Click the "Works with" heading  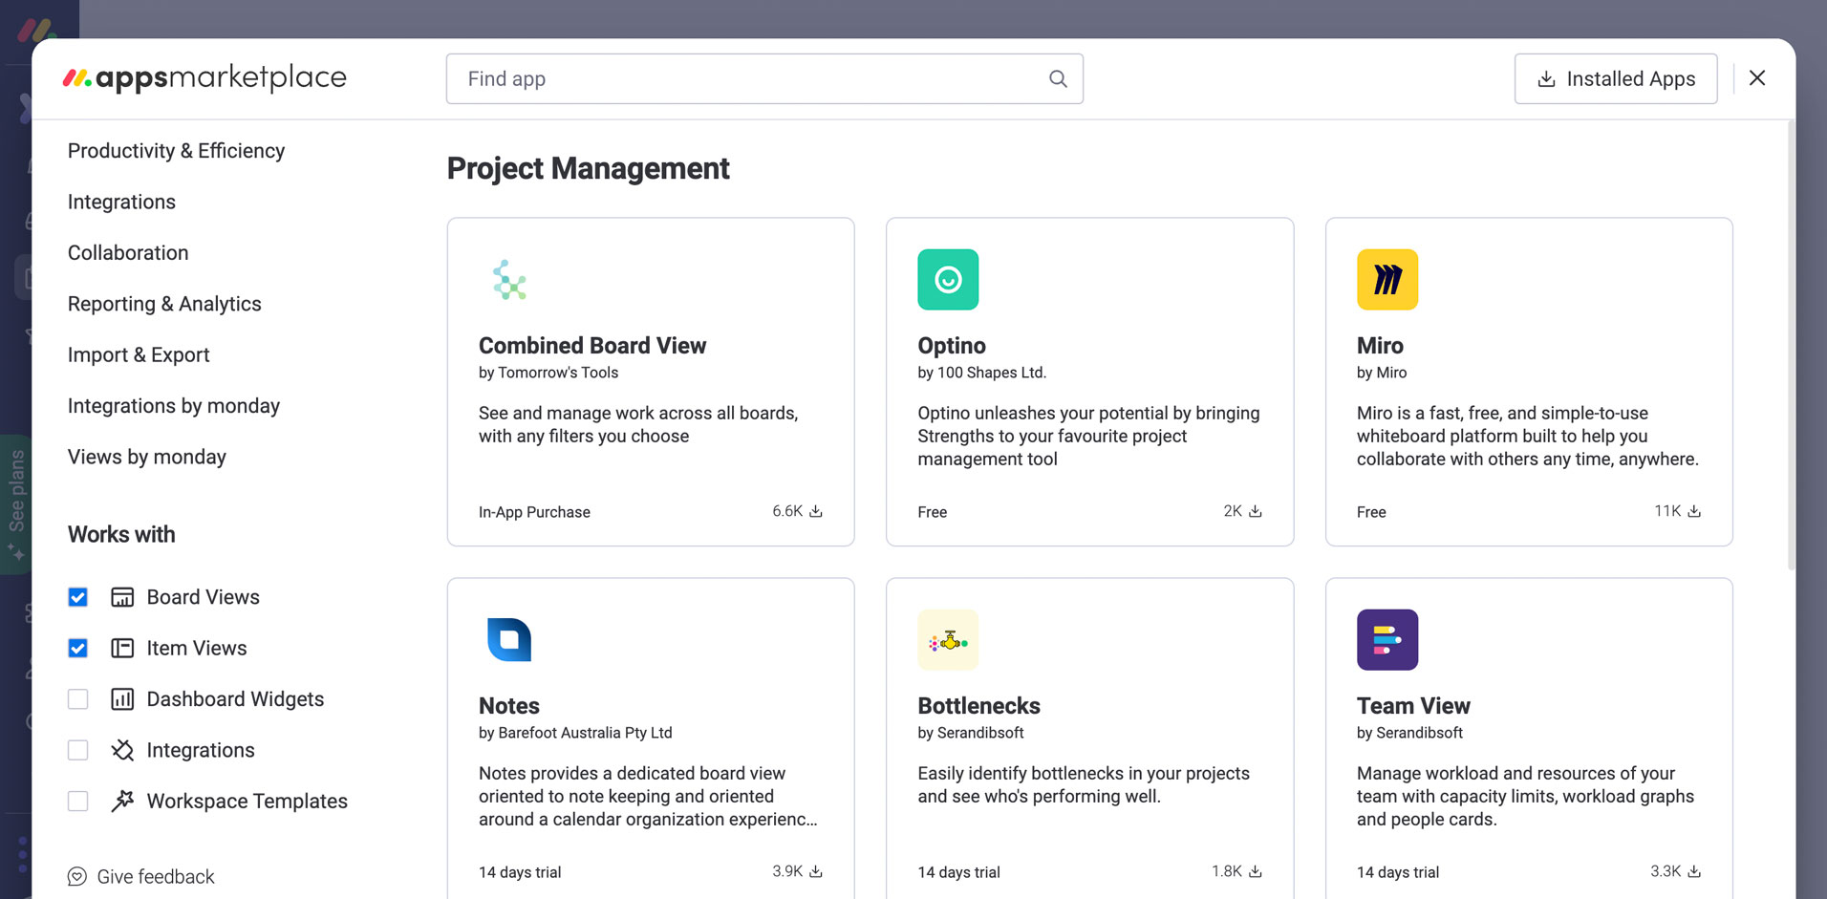tap(121, 535)
